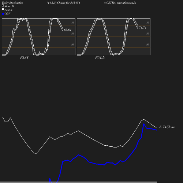183x183 pixels.
Task: Click the FULL chart value 71.74
Action: (x=143, y=28)
